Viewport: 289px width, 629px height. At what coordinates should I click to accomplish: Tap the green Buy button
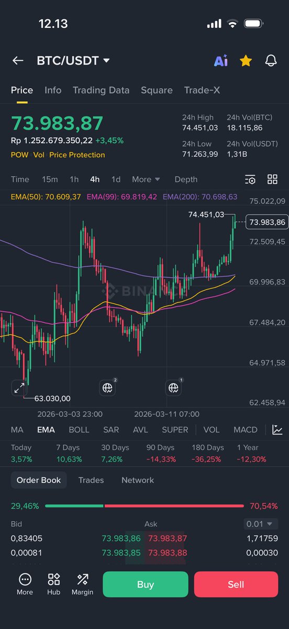(x=145, y=584)
